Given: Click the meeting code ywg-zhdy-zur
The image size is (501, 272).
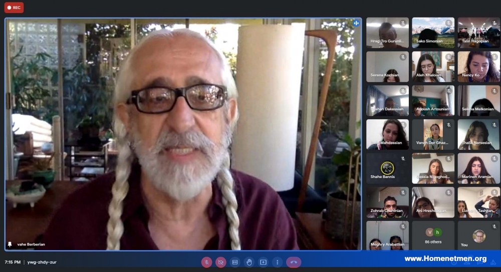Looking at the screenshot, I should (42, 262).
